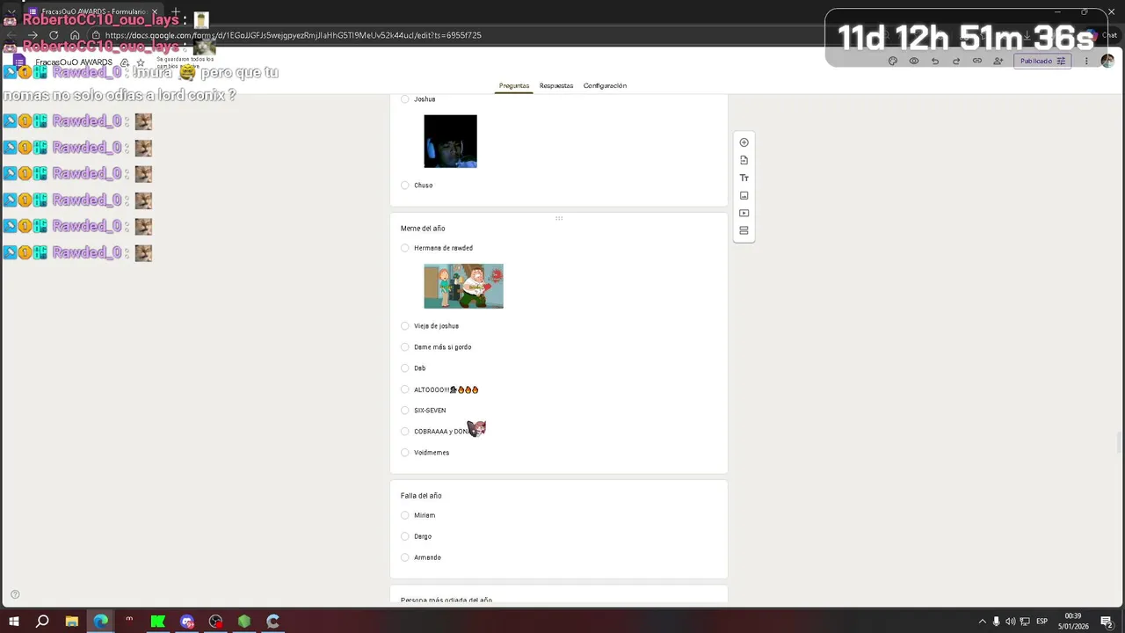
Task: Select the Joshua option
Action: pyautogui.click(x=405, y=99)
